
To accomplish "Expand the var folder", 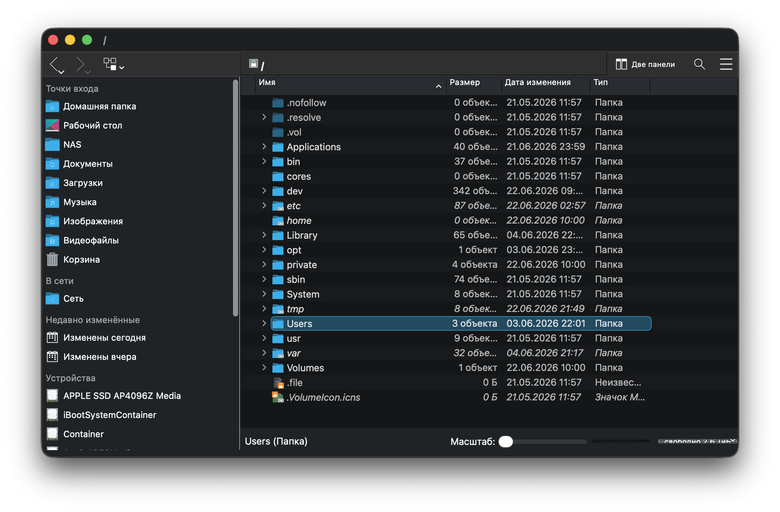I will (x=264, y=353).
